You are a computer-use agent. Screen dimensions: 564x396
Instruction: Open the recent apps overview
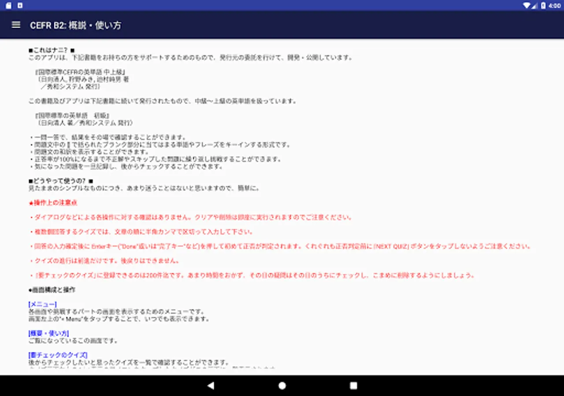pyautogui.click(x=353, y=385)
